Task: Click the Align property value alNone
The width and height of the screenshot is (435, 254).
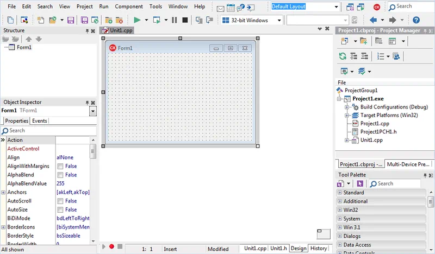Action: (x=65, y=157)
